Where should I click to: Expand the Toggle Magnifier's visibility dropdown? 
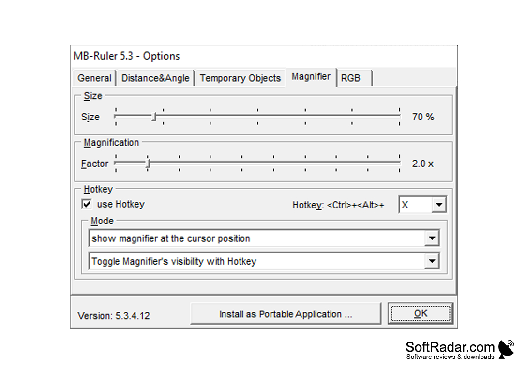click(x=432, y=261)
